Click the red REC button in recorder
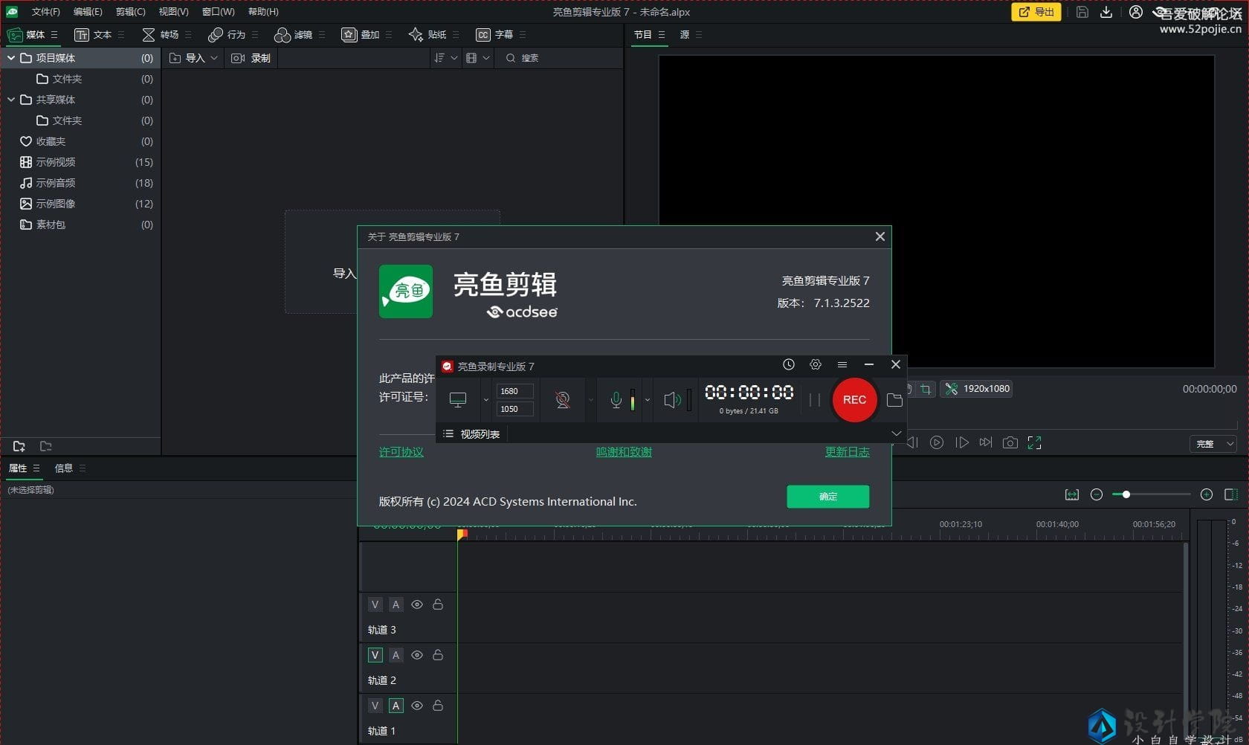Viewport: 1249px width, 745px height. [x=854, y=400]
